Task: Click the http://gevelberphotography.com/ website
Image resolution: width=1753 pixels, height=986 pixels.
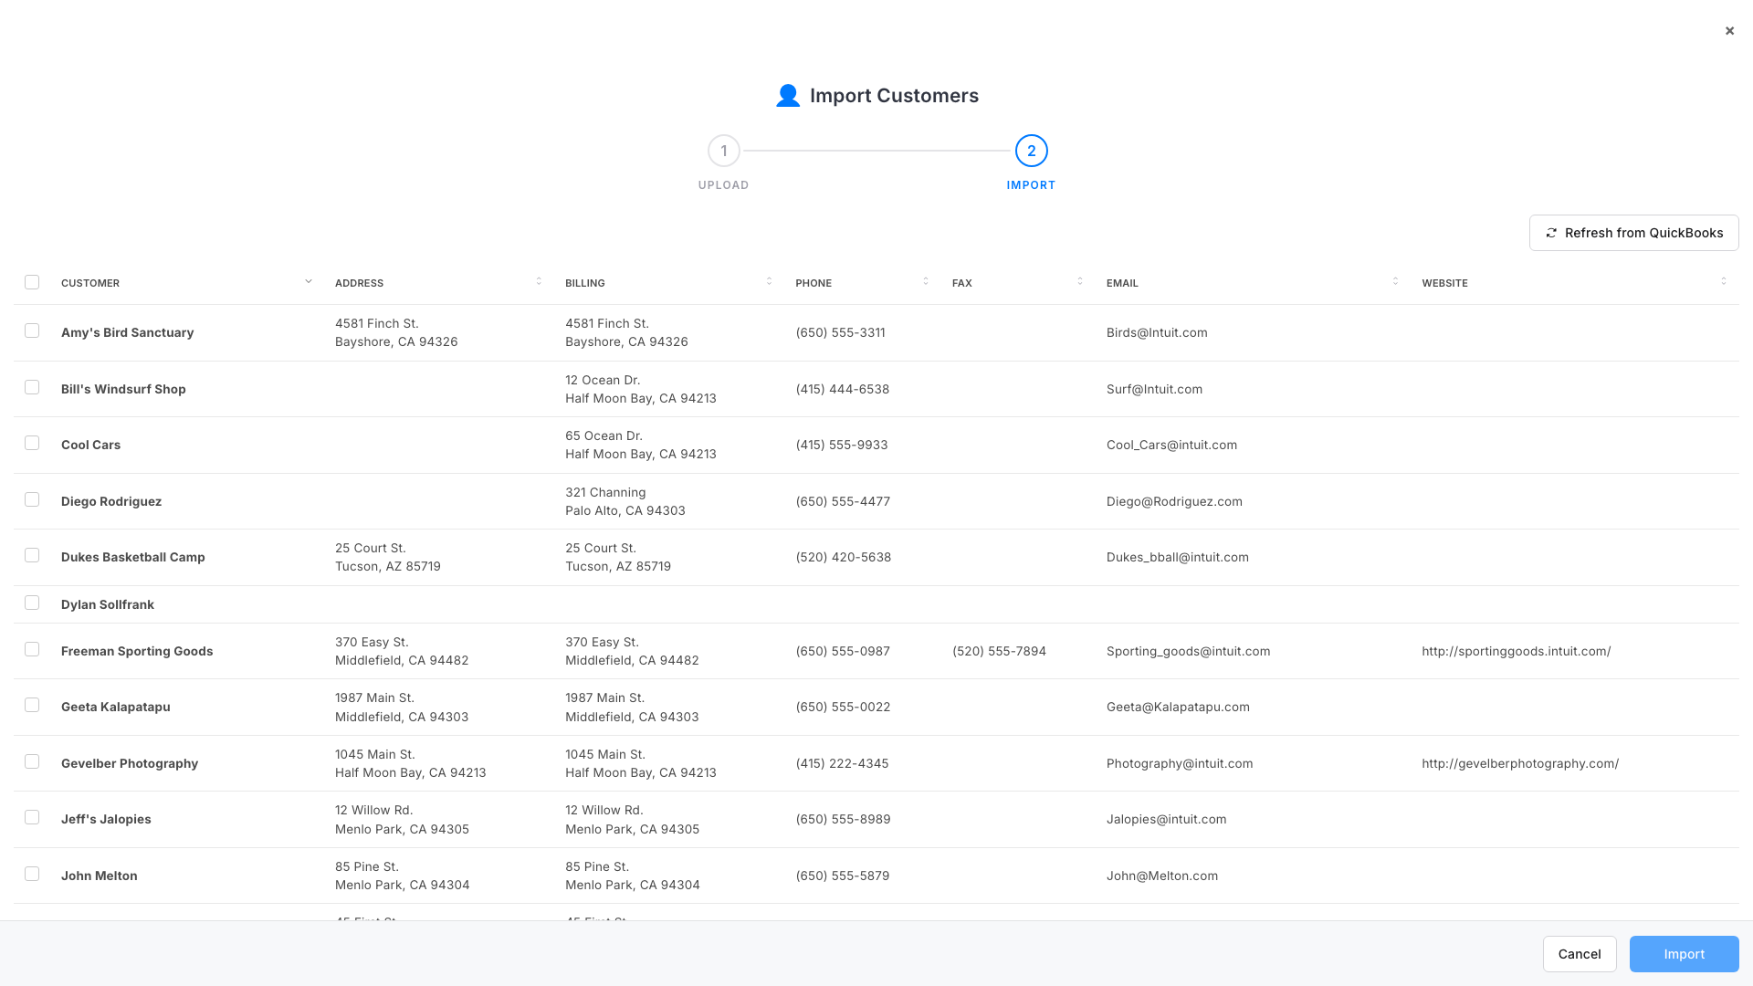Action: coord(1520,763)
